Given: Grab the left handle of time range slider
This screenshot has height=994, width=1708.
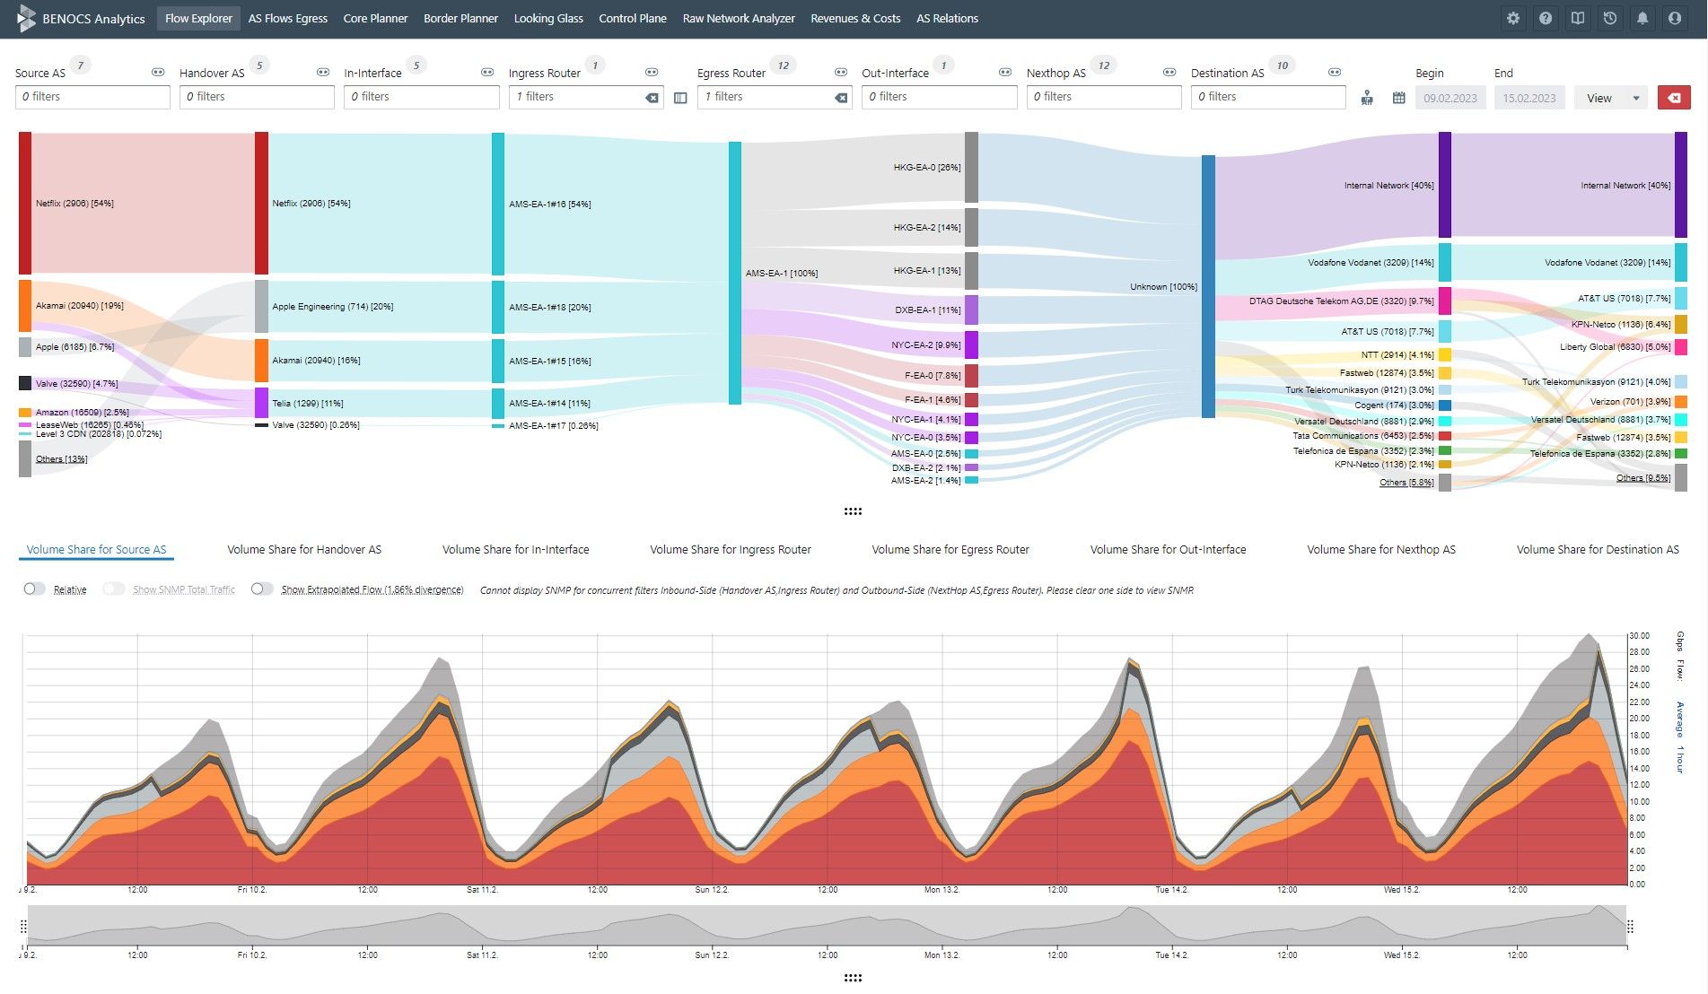Looking at the screenshot, I should pyautogui.click(x=23, y=926).
